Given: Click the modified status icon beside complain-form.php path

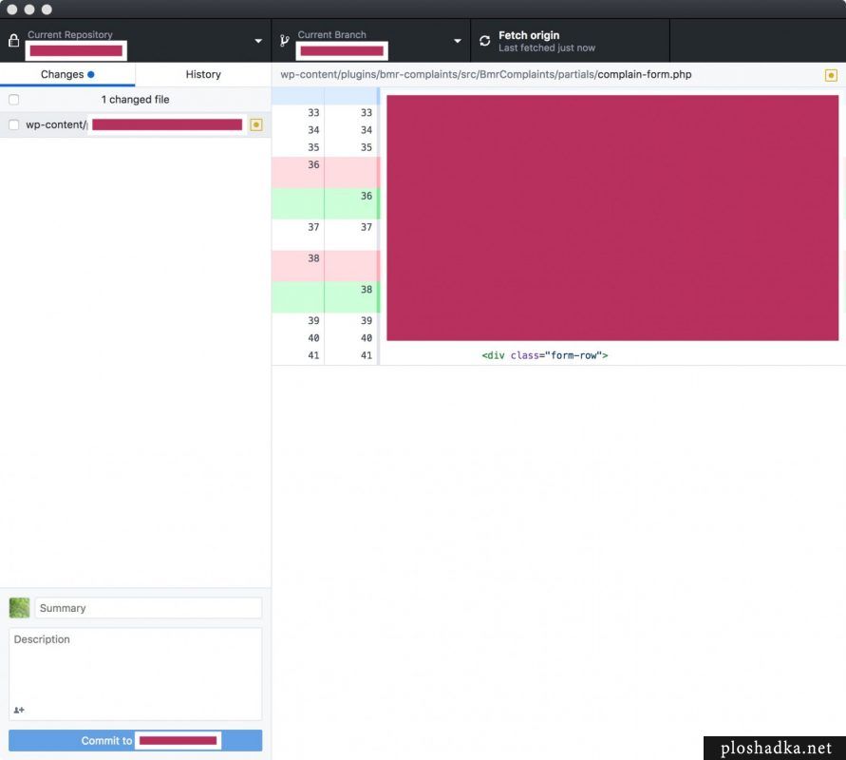Looking at the screenshot, I should pyautogui.click(x=831, y=75).
